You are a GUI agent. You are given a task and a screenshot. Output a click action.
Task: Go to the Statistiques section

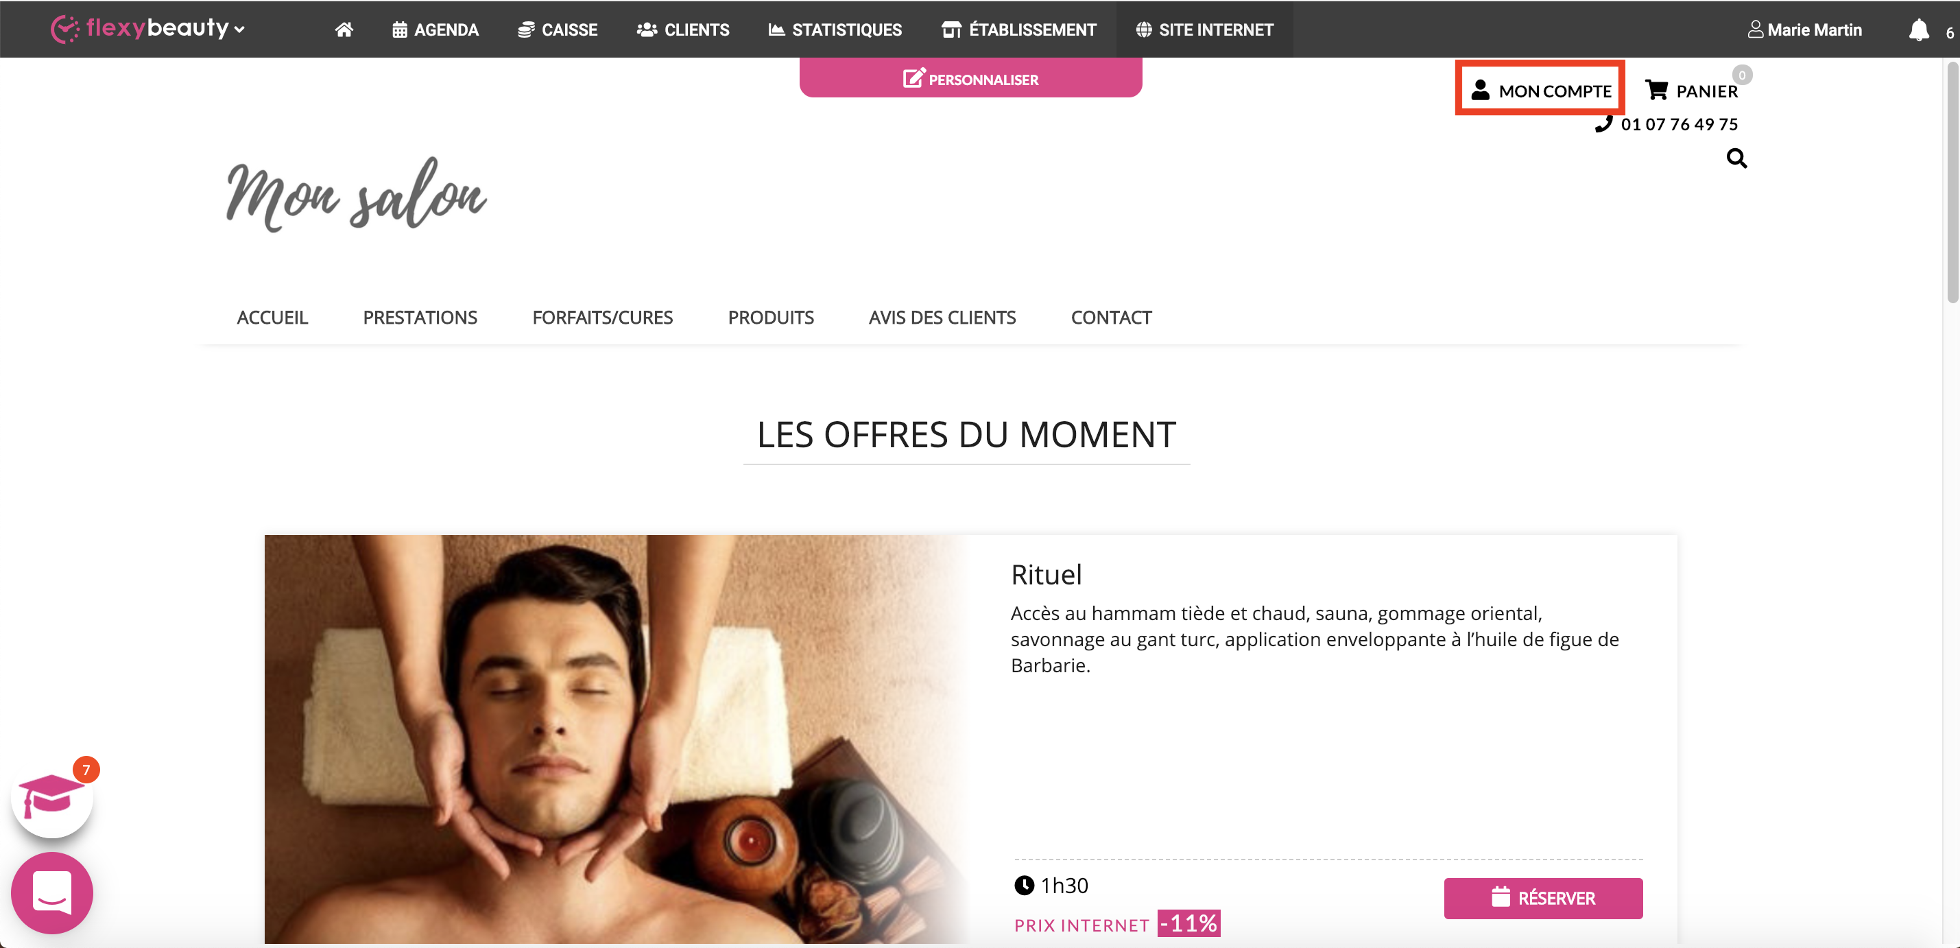coord(835,29)
